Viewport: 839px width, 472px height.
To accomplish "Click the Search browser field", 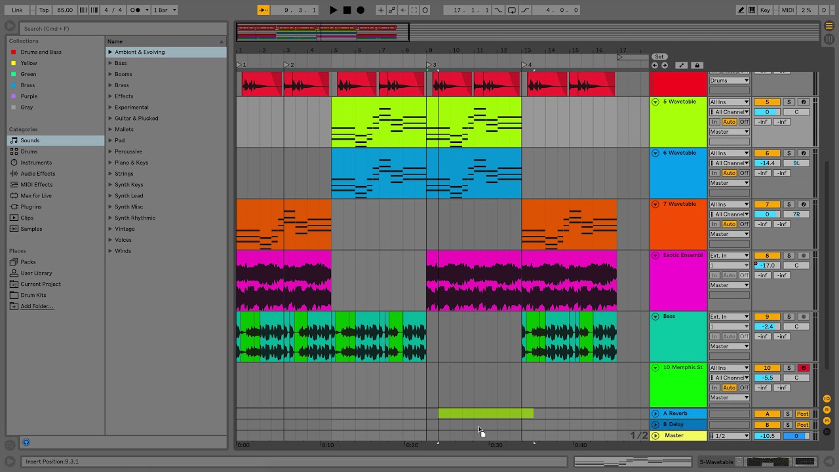I will [x=123, y=28].
